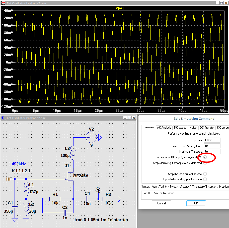
Task: Click the V2 voltage source symbol
Action: coord(91,137)
